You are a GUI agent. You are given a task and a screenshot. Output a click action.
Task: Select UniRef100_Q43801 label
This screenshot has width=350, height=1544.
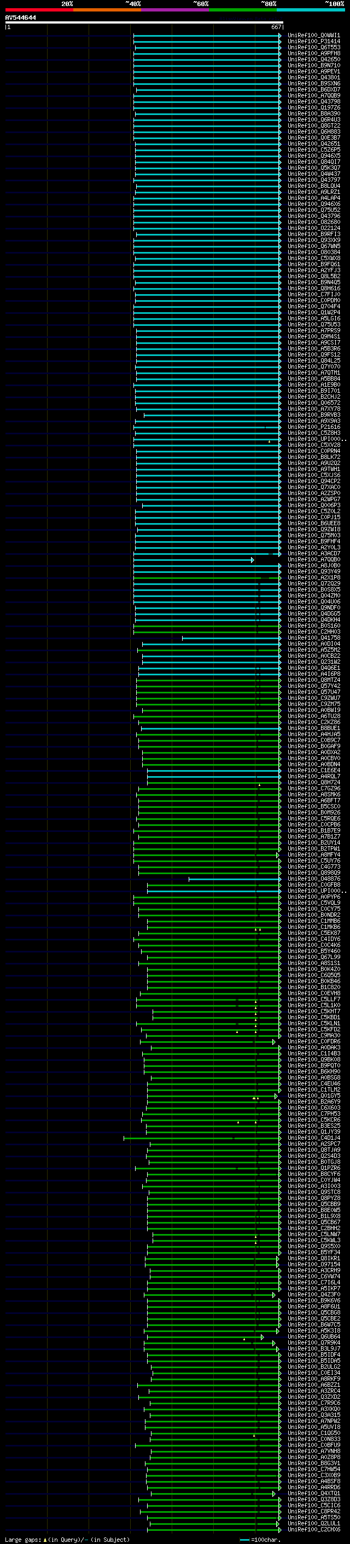coord(314,77)
